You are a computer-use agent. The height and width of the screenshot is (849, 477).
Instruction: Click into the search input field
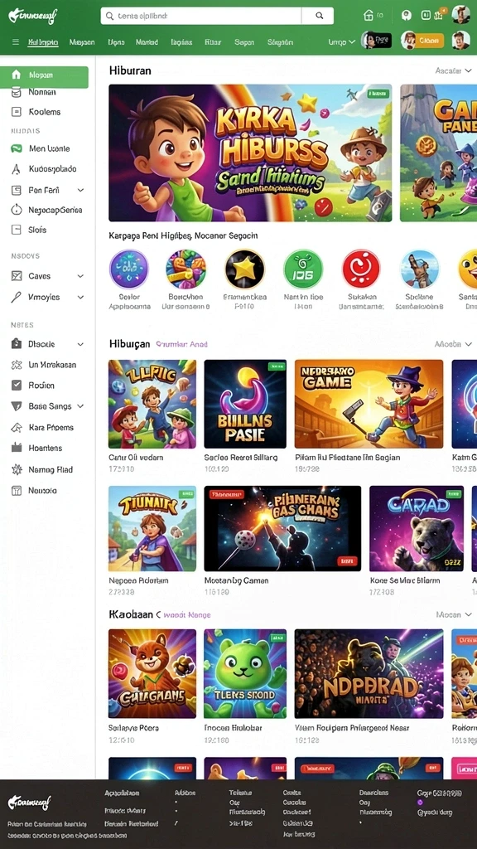(202, 16)
